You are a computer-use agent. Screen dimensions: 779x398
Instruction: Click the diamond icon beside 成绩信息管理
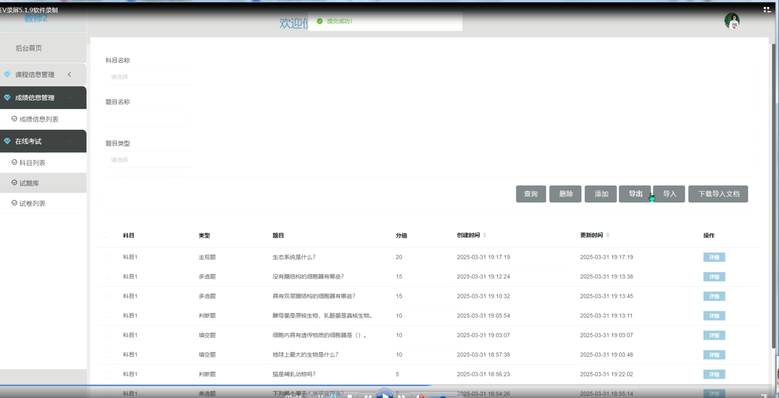tap(8, 98)
